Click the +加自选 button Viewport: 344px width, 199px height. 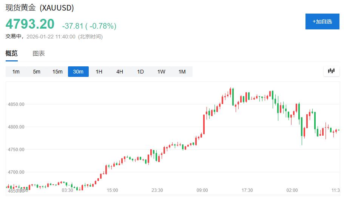point(322,21)
